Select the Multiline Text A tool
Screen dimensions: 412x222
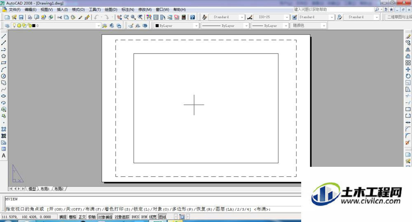4,156
